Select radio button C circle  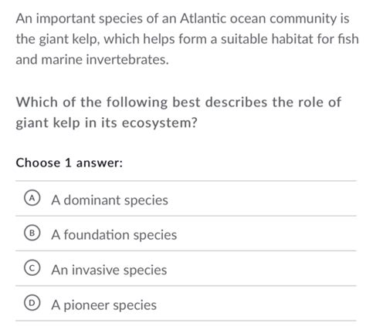point(32,268)
